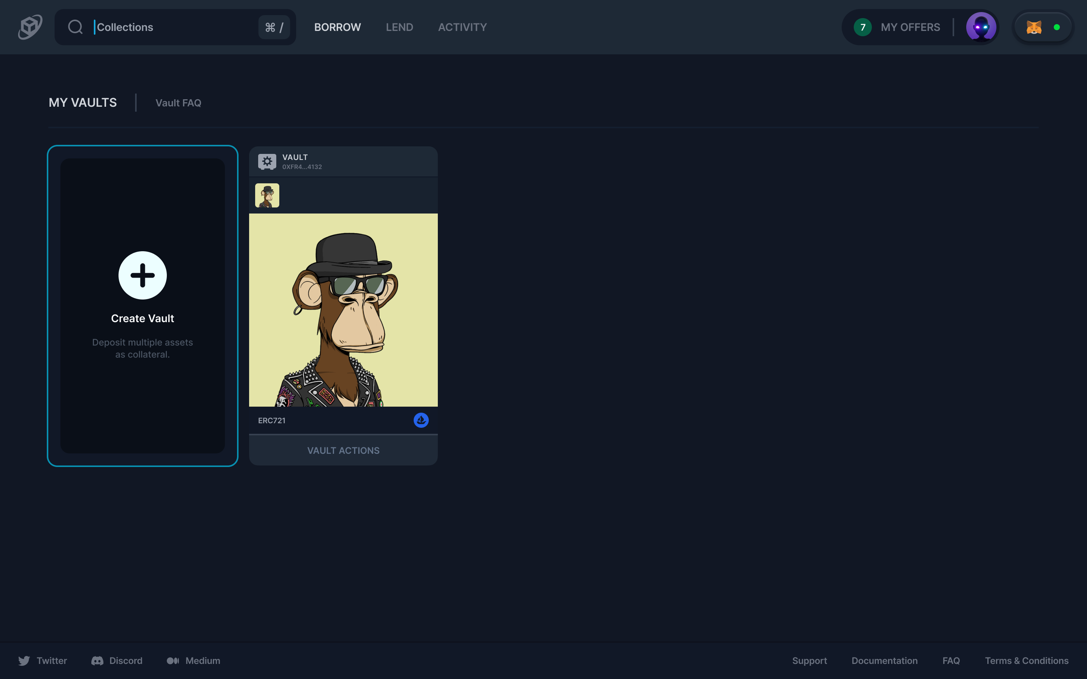Click into the Collections search field
Screen dimensions: 1087x679
175,28
